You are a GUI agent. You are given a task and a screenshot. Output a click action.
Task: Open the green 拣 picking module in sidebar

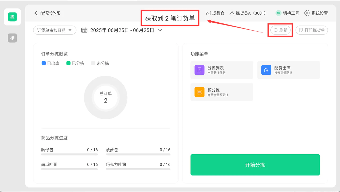click(12, 17)
